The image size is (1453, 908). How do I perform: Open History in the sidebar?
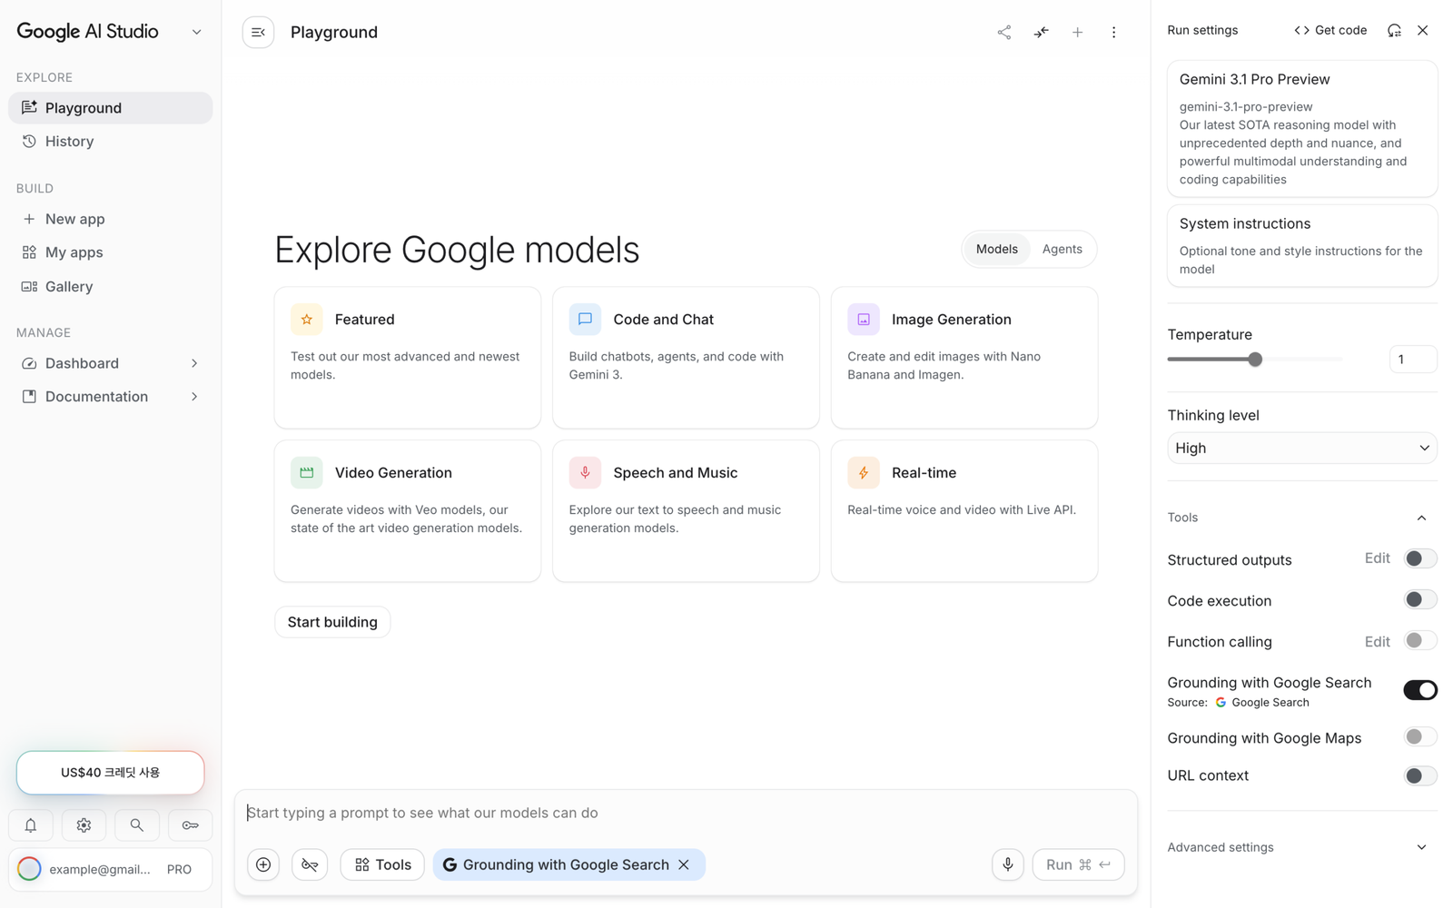pyautogui.click(x=111, y=142)
